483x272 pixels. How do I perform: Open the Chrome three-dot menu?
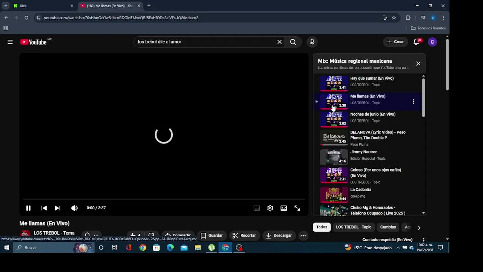click(443, 18)
